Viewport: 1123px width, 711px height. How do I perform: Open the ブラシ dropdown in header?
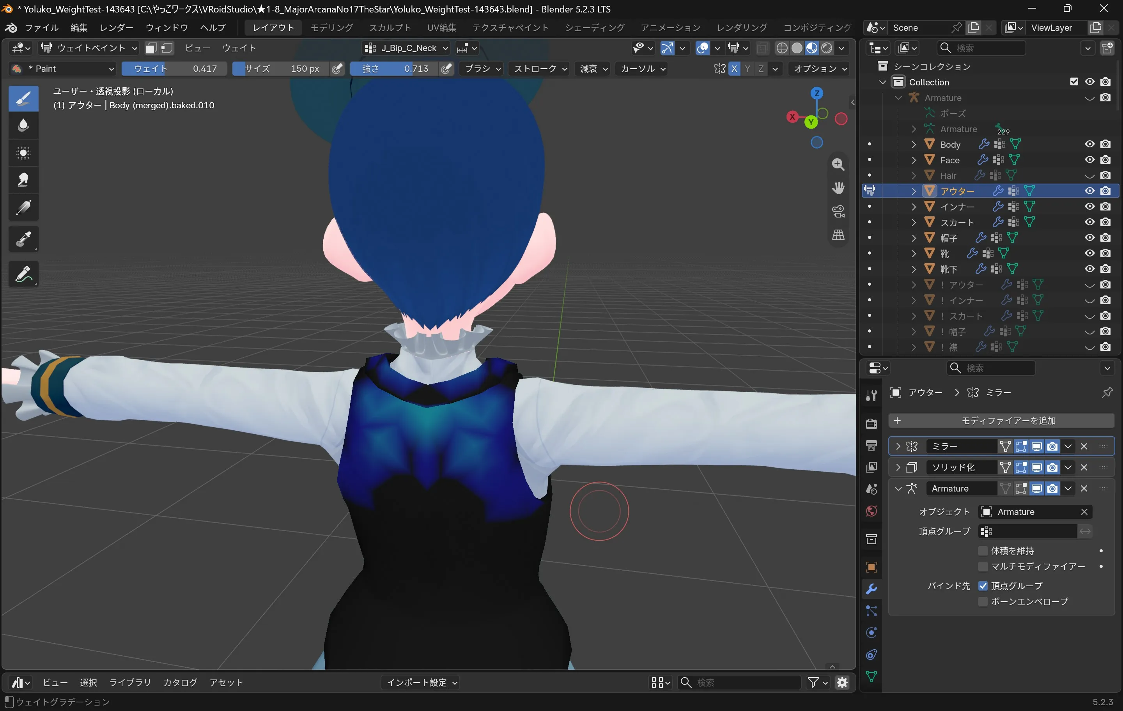click(482, 69)
